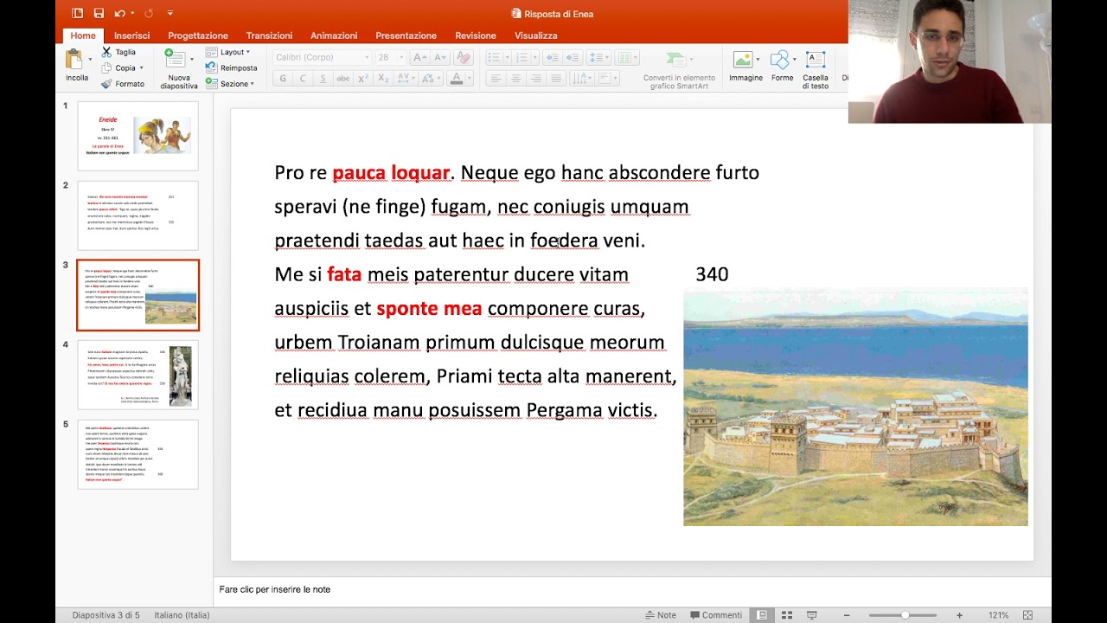Click the numbered list icon
This screenshot has width=1107, height=623.
[522, 57]
